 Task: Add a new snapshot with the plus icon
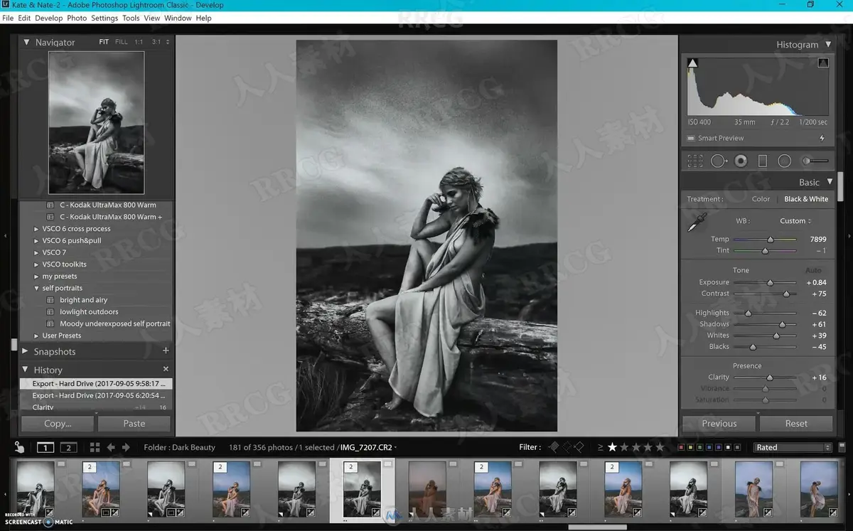[x=166, y=351]
